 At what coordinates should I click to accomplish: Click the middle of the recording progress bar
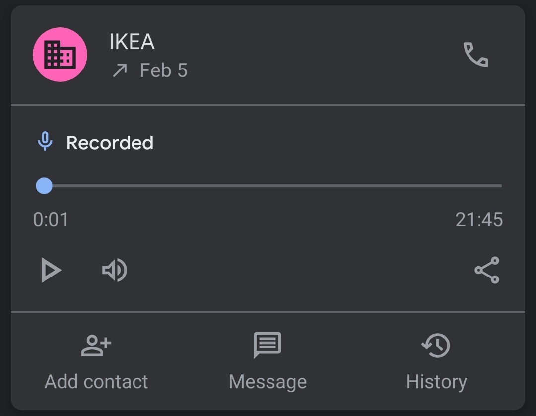(x=273, y=186)
